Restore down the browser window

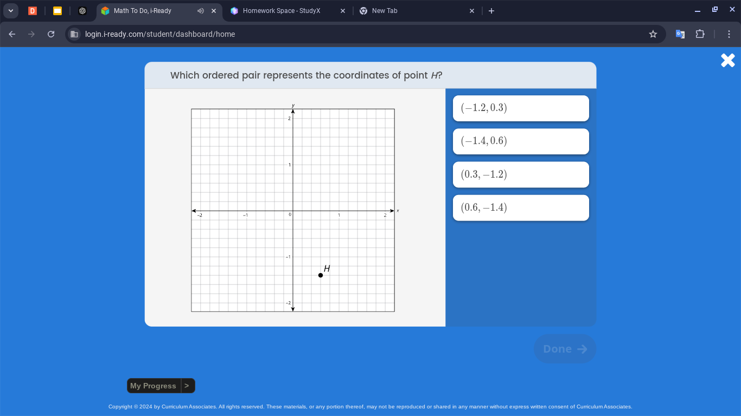point(715,10)
